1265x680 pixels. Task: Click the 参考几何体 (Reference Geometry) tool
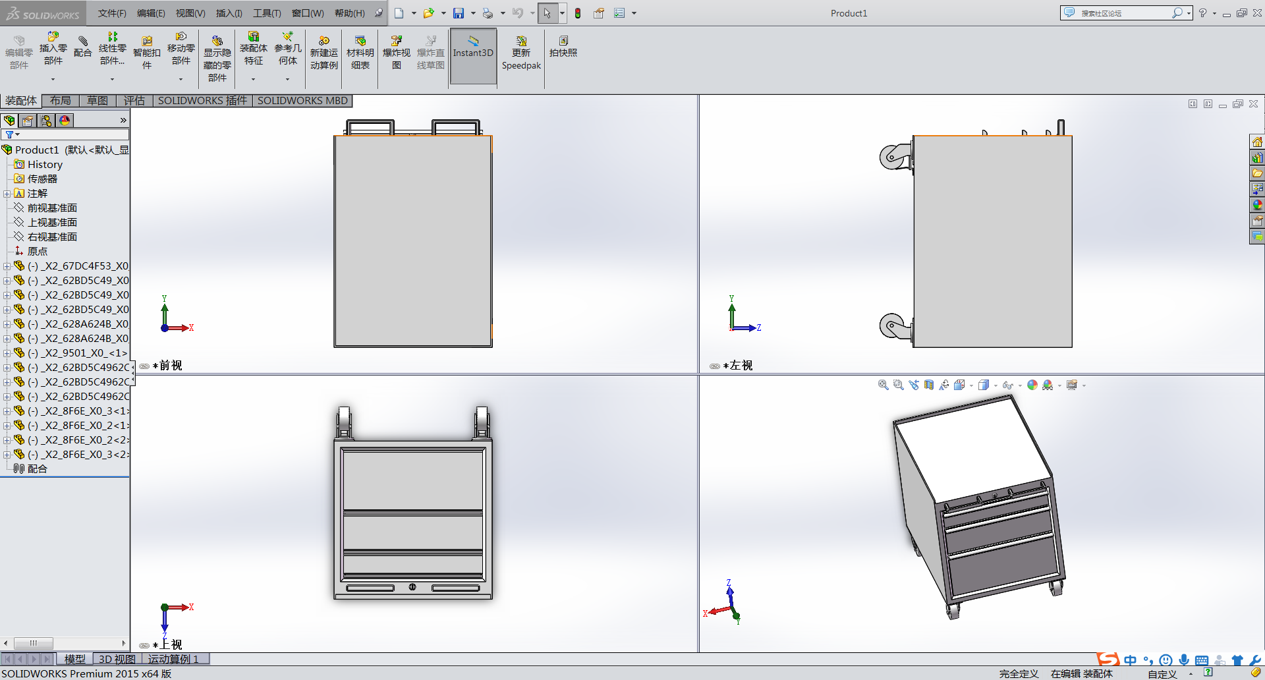(288, 49)
